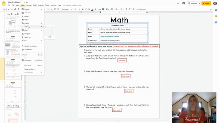The width and height of the screenshot is (219, 123).
Task: Choose Special characters in the Insert menu
Action: click(x=32, y=46)
